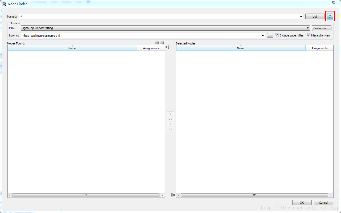The image size is (341, 213).
Task: Toggle the Include subentities checkbox
Action: tap(277, 35)
